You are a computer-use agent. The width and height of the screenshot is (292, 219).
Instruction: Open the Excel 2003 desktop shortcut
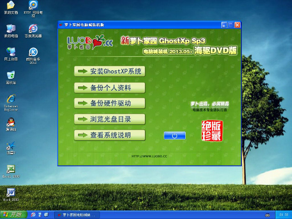coord(11,171)
